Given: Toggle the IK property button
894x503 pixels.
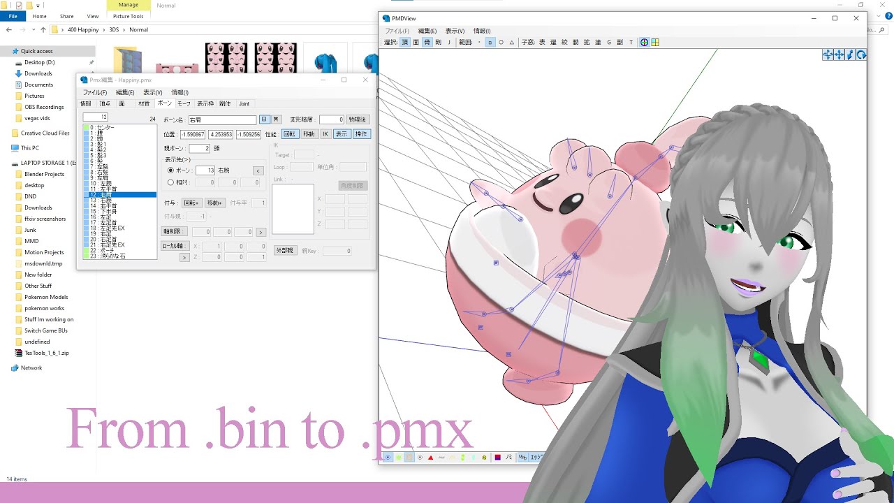Looking at the screenshot, I should [x=325, y=133].
